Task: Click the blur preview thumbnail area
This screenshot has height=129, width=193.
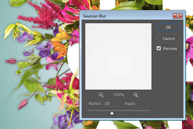Action: tap(118, 56)
